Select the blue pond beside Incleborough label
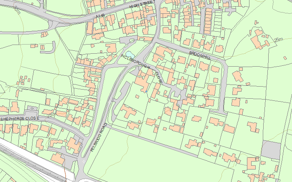Viewport: 292px width, 182px height. coord(130,55)
